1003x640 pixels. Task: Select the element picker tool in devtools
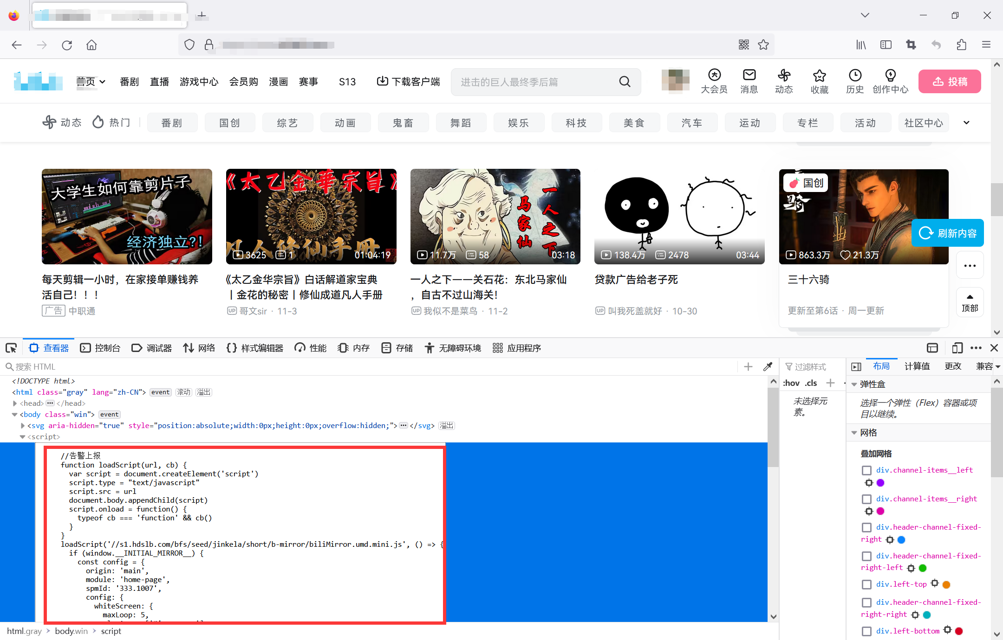(x=11, y=348)
